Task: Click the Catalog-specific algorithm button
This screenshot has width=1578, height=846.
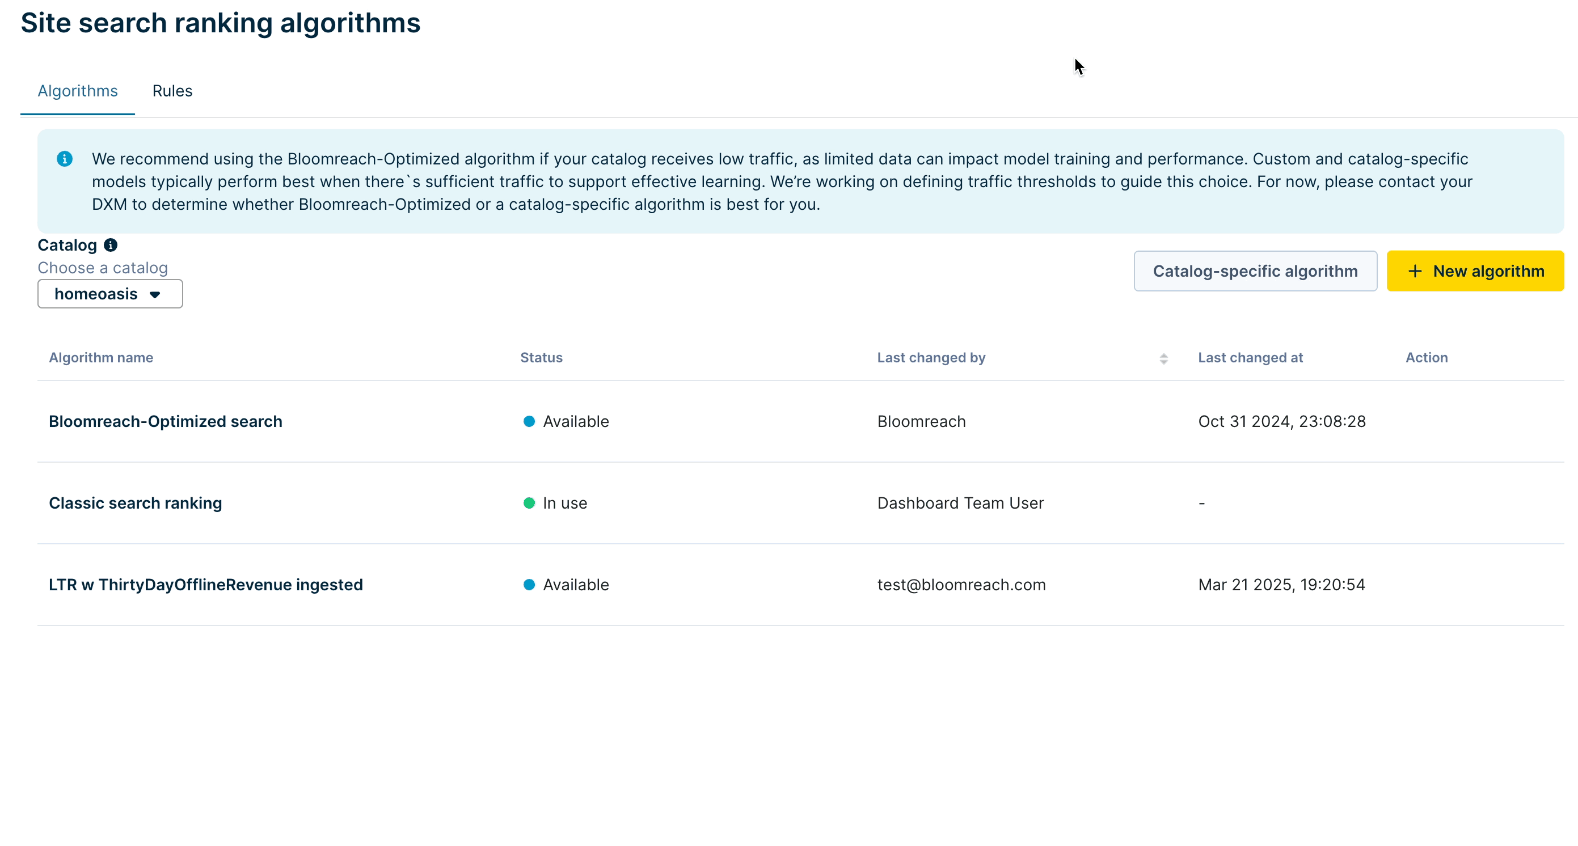Action: tap(1255, 271)
